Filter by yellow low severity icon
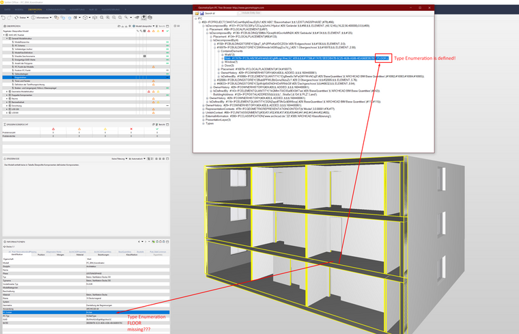This screenshot has width=519, height=334. (158, 31)
